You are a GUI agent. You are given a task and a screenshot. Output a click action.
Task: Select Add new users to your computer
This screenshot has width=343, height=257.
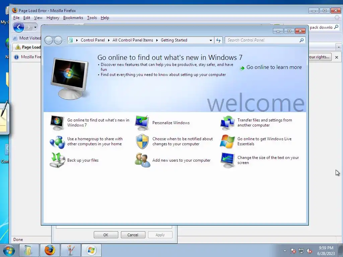click(x=181, y=160)
